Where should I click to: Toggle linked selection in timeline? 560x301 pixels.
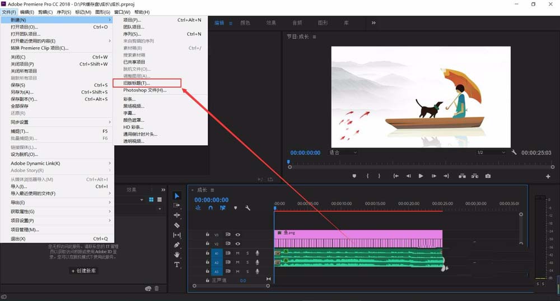223,208
